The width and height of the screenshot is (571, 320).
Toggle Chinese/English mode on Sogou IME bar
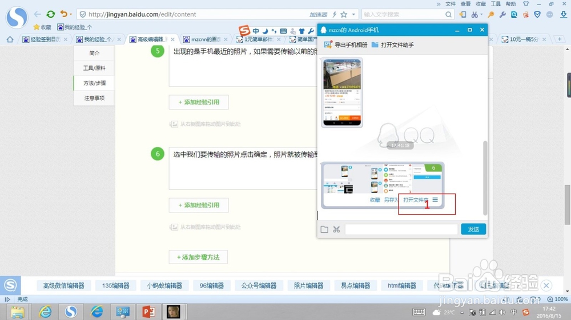pos(256,31)
